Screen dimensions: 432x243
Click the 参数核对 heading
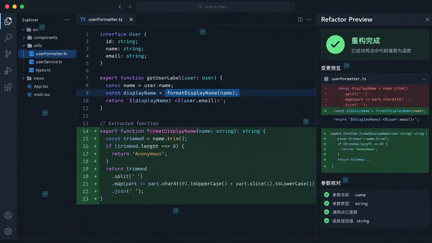click(331, 183)
